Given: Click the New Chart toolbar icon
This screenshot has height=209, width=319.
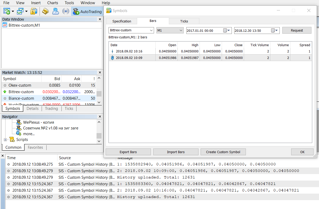Looking at the screenshot, I should pos(7,11).
